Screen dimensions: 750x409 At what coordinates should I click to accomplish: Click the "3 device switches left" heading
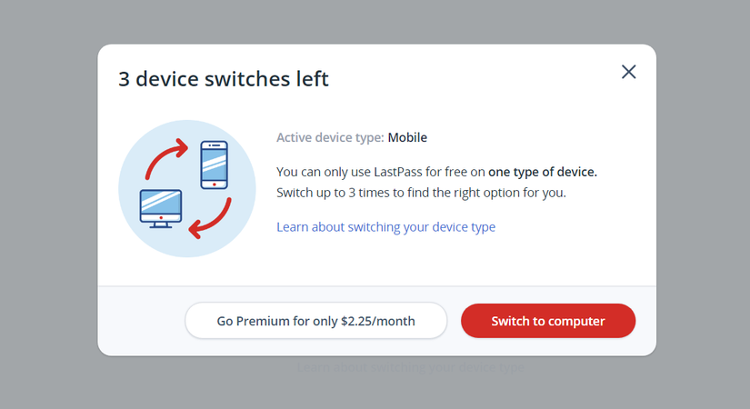tap(224, 79)
